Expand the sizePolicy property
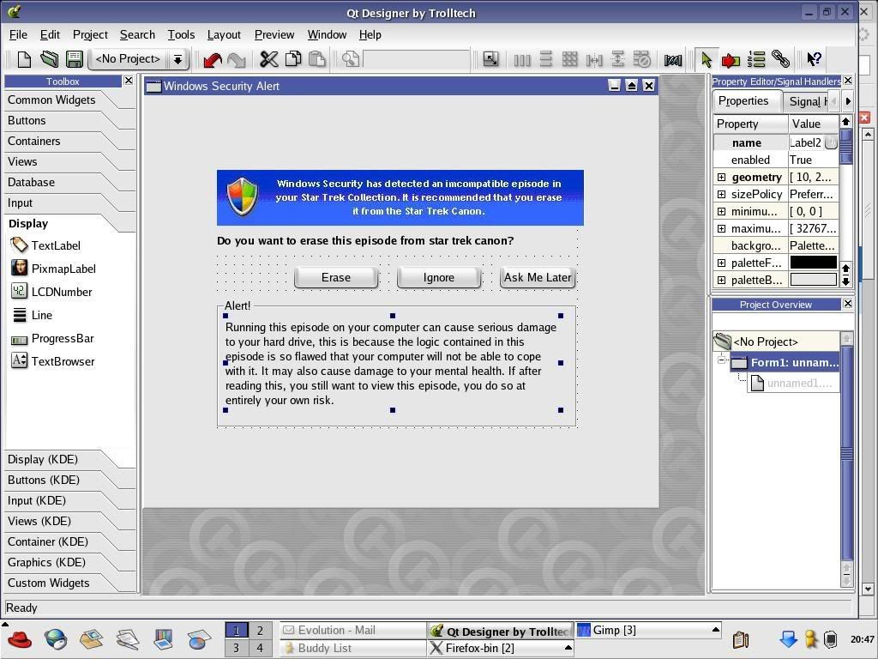This screenshot has height=659, width=878. [721, 195]
